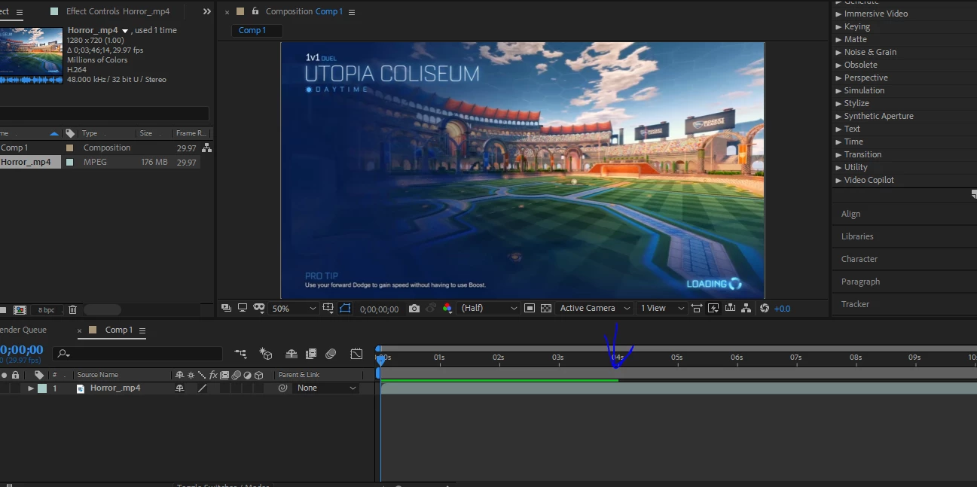The height and width of the screenshot is (487, 977).
Task: Click exposure value +0.0
Action: coord(782,309)
